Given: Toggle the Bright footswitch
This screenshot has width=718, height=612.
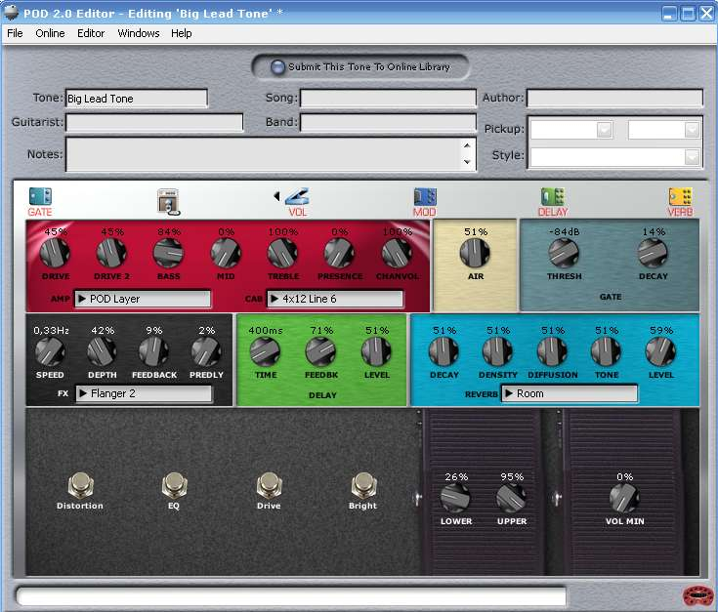Looking at the screenshot, I should click(x=363, y=484).
